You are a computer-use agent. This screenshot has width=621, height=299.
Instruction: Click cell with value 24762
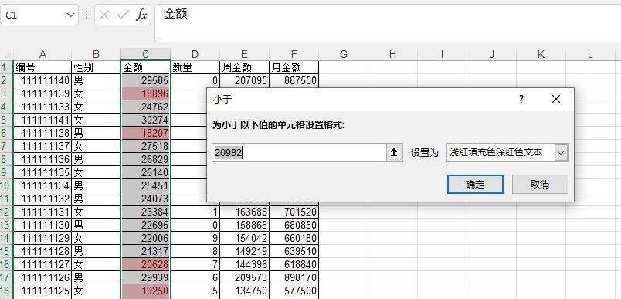pos(145,107)
